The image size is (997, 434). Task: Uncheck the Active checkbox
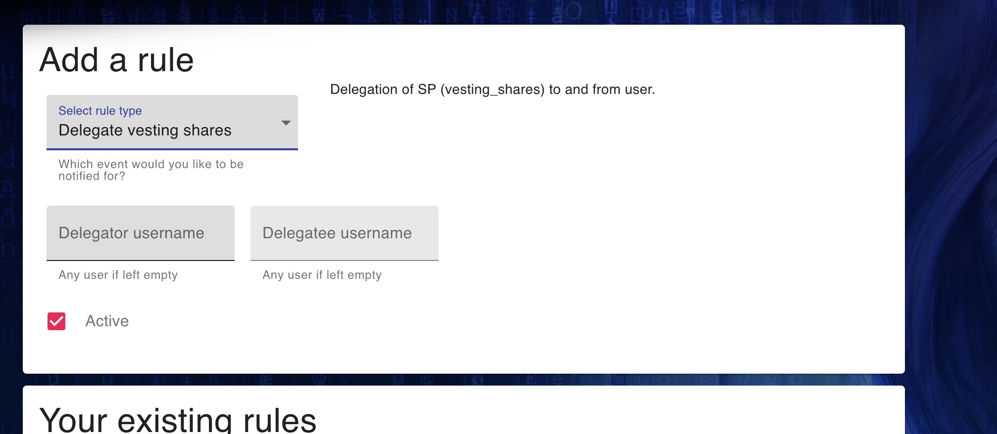click(56, 321)
